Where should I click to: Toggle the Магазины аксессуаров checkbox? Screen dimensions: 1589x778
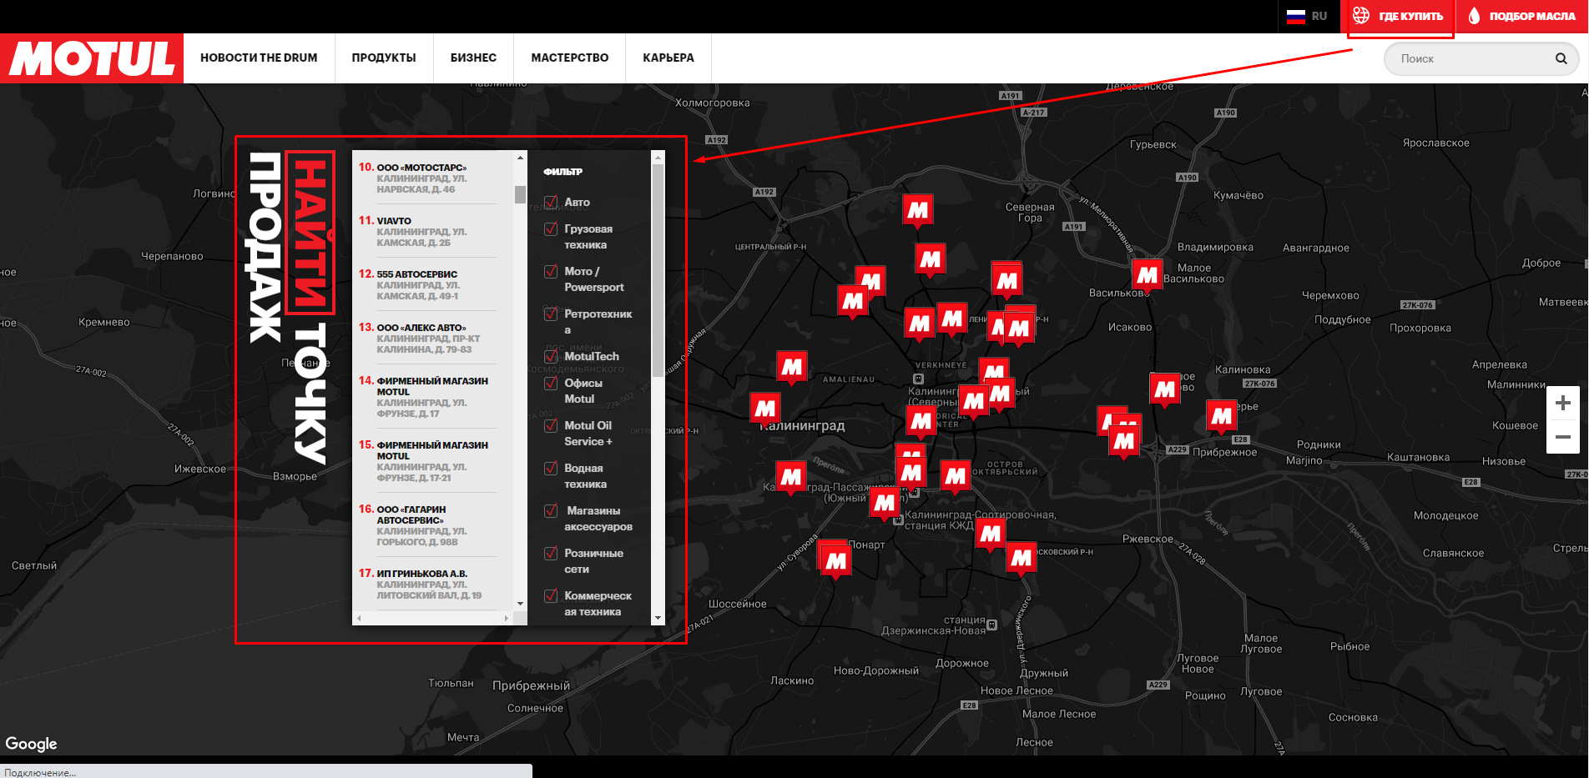pyautogui.click(x=551, y=510)
